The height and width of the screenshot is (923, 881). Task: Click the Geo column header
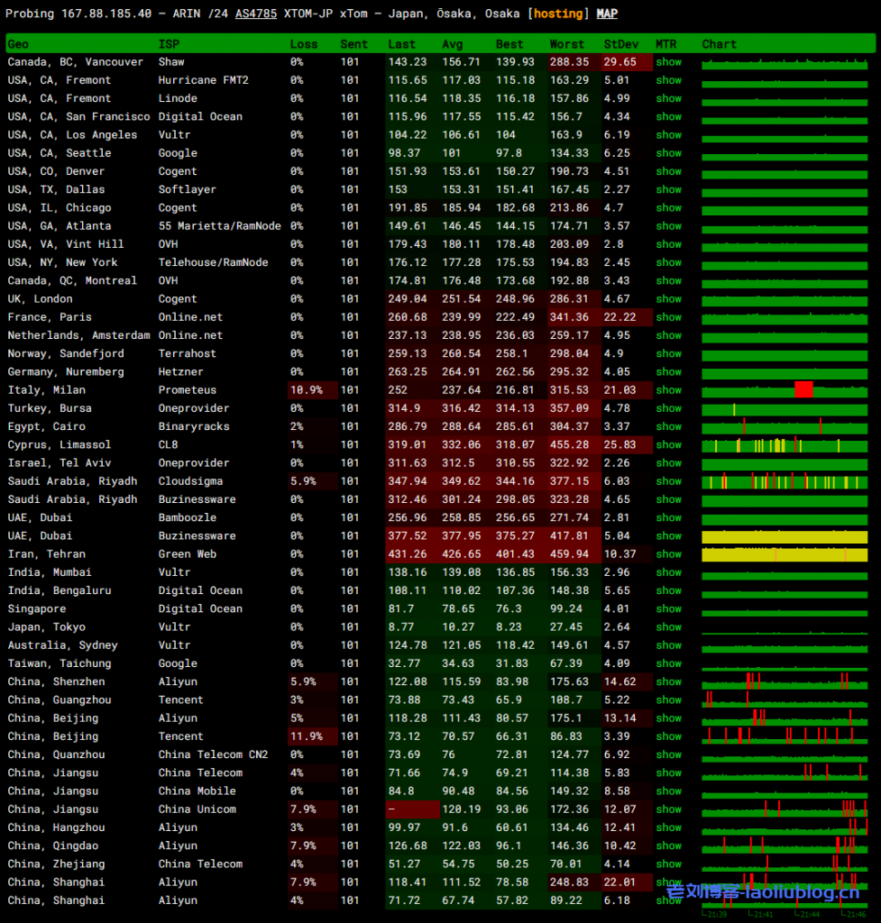pos(18,44)
